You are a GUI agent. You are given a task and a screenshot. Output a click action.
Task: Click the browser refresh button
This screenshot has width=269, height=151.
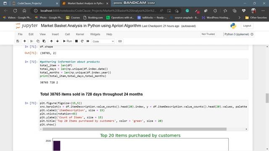15,11
